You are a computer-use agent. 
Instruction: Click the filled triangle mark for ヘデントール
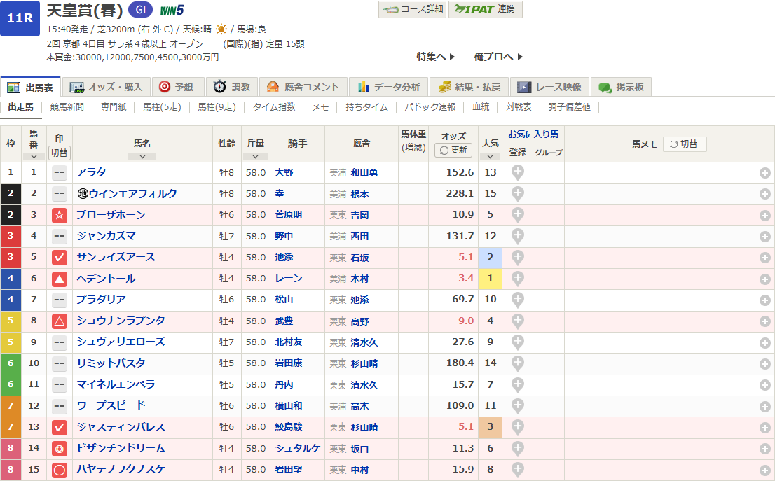pos(60,279)
